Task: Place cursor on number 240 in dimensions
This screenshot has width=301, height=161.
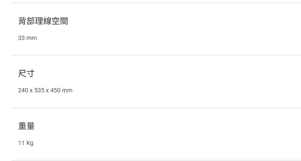Action: pyautogui.click(x=23, y=90)
